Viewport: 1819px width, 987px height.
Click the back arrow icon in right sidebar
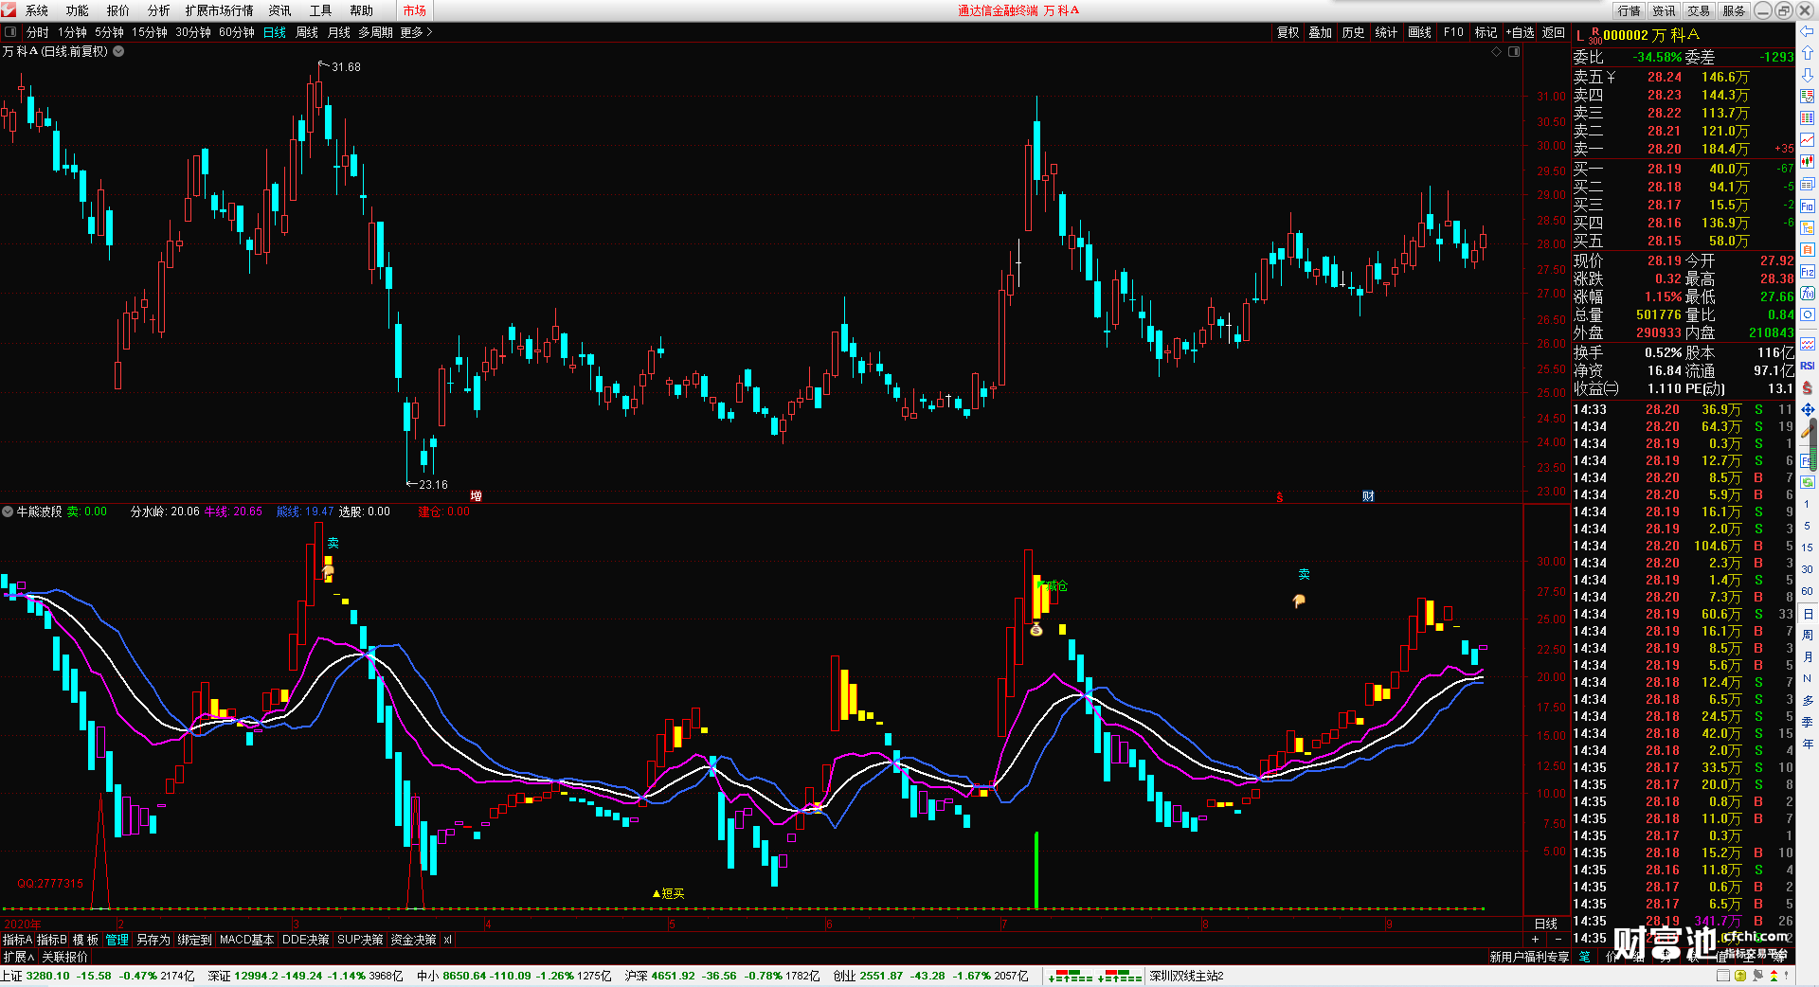(1808, 31)
